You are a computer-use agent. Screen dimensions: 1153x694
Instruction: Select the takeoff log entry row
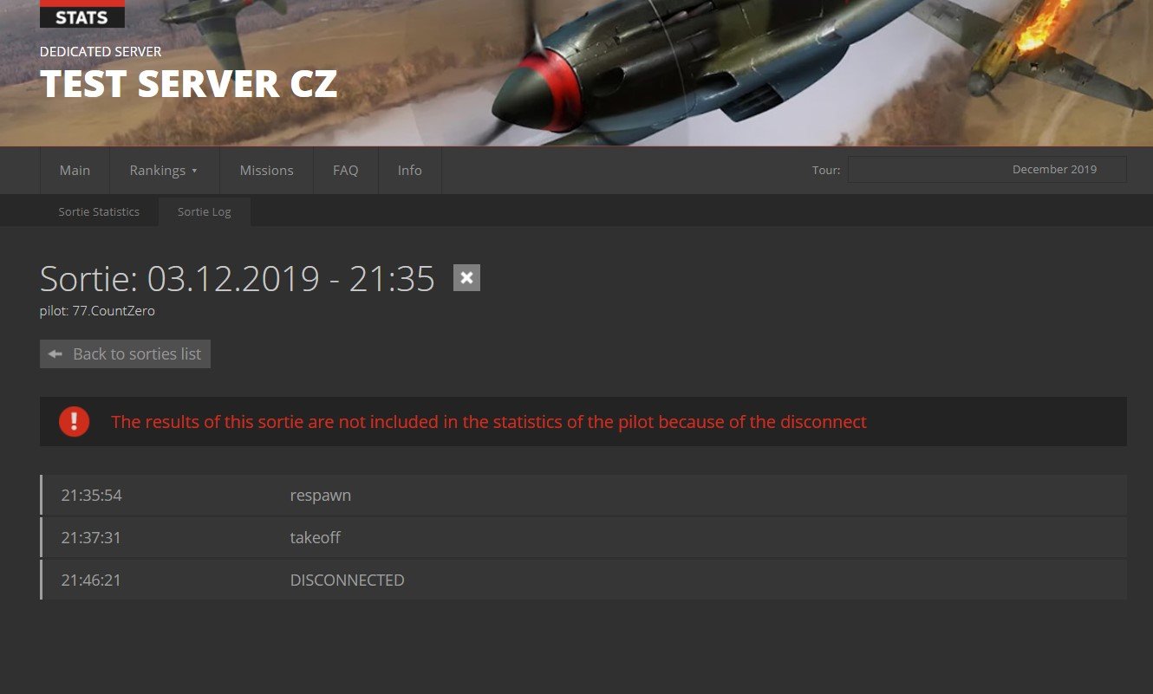(583, 537)
